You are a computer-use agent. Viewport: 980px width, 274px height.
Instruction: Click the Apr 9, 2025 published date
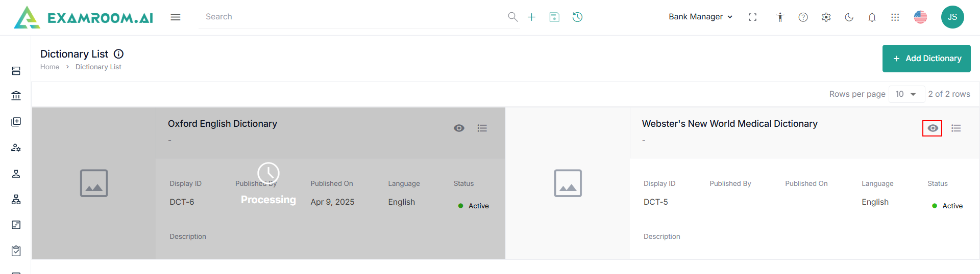pyautogui.click(x=332, y=202)
